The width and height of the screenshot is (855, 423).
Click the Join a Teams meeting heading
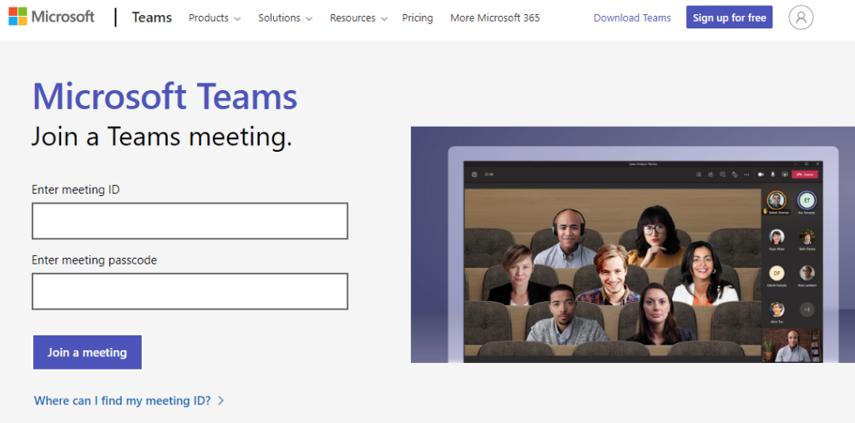tap(162, 136)
